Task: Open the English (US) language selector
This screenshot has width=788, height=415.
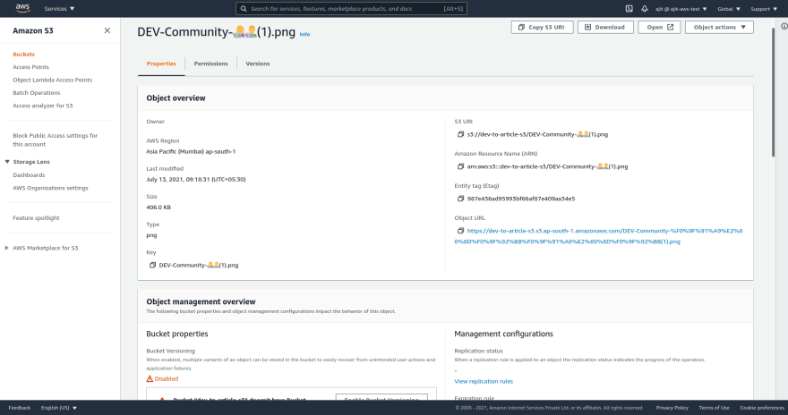Action: (59, 408)
